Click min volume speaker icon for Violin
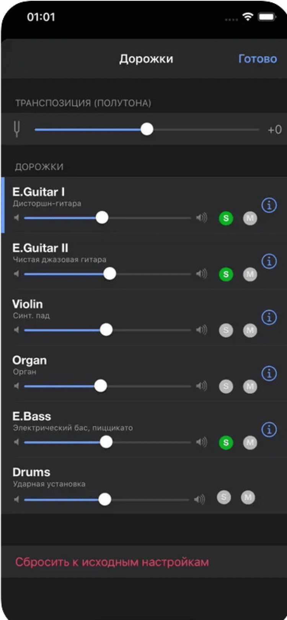The image size is (287, 620). 16,330
